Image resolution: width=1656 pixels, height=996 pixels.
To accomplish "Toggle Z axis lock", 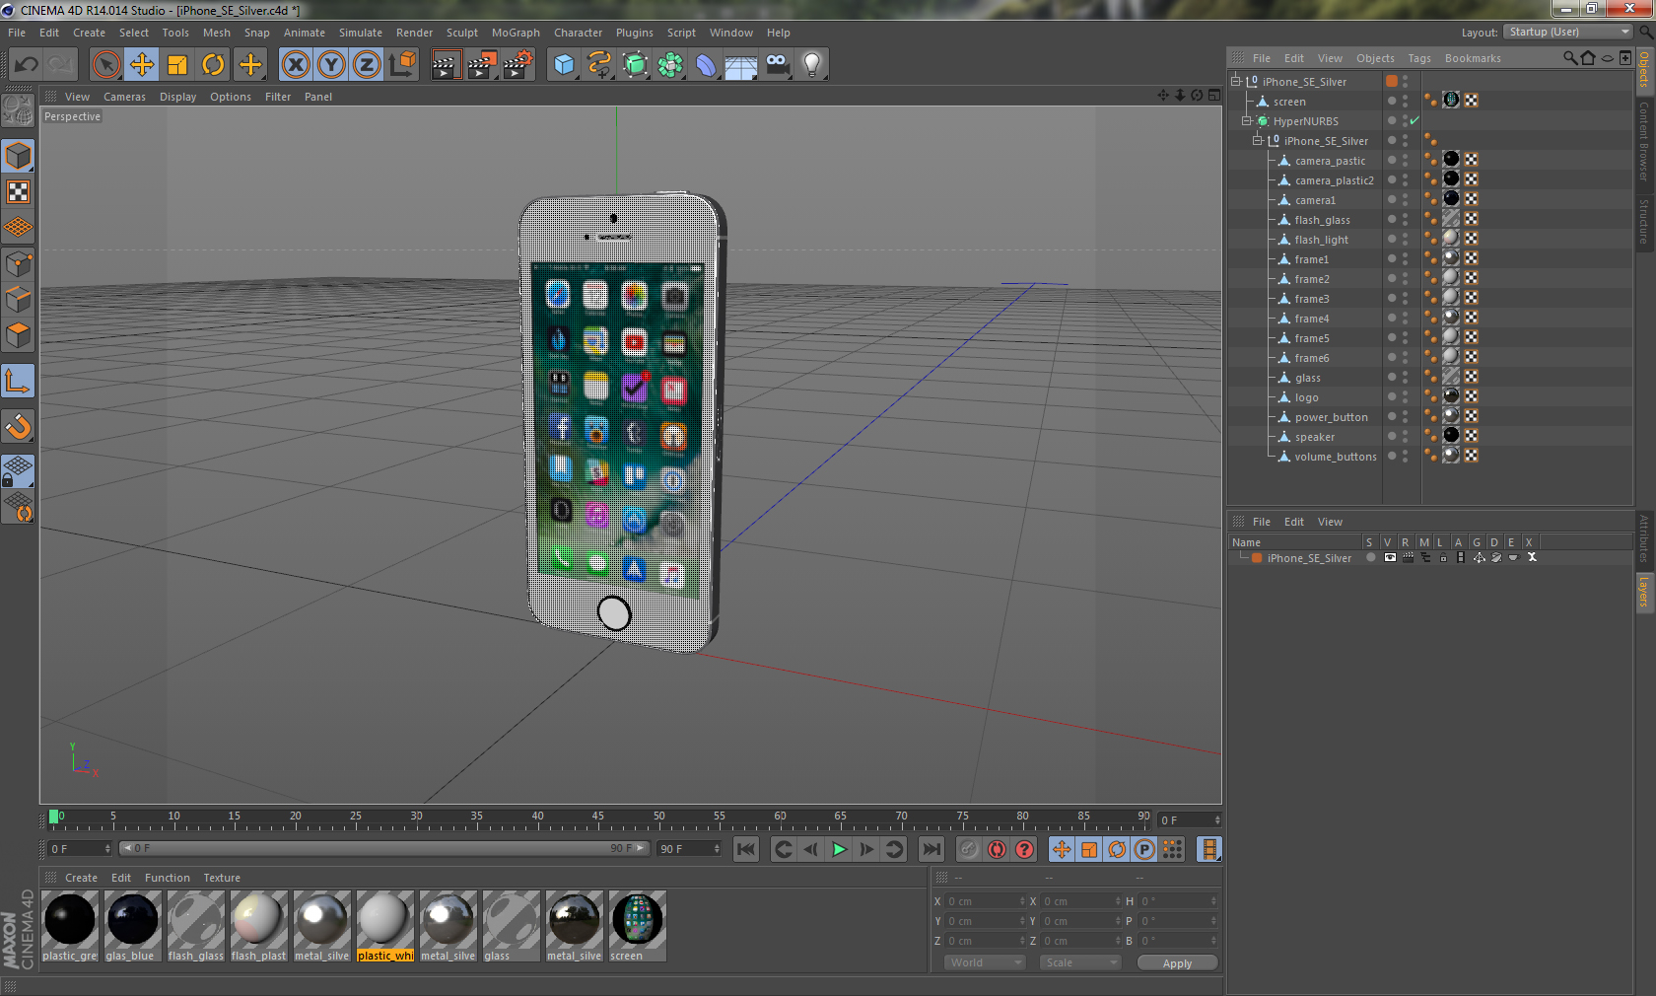I will [x=367, y=65].
